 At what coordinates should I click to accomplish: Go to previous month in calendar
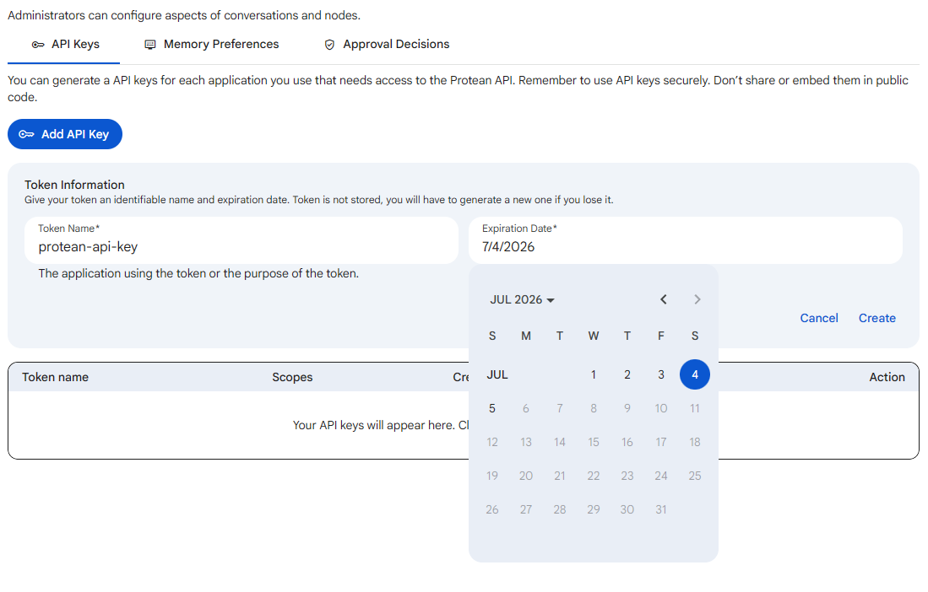[664, 299]
